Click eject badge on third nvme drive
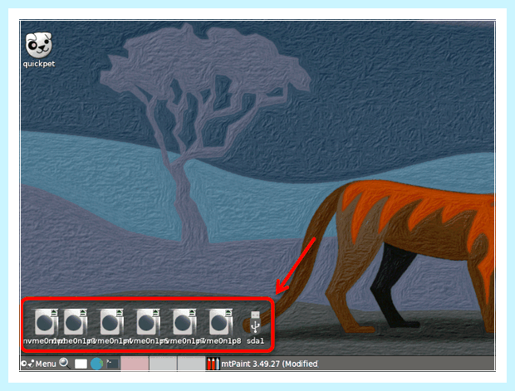Image resolution: width=515 pixels, height=391 pixels. [x=120, y=312]
